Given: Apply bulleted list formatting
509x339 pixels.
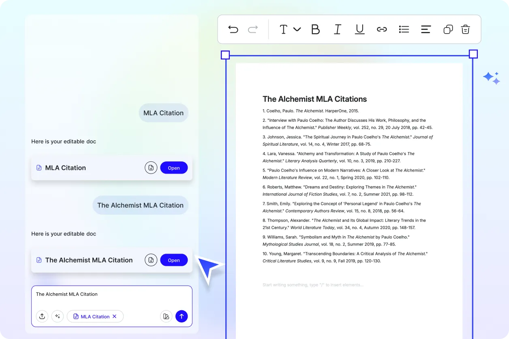Looking at the screenshot, I should coord(404,29).
